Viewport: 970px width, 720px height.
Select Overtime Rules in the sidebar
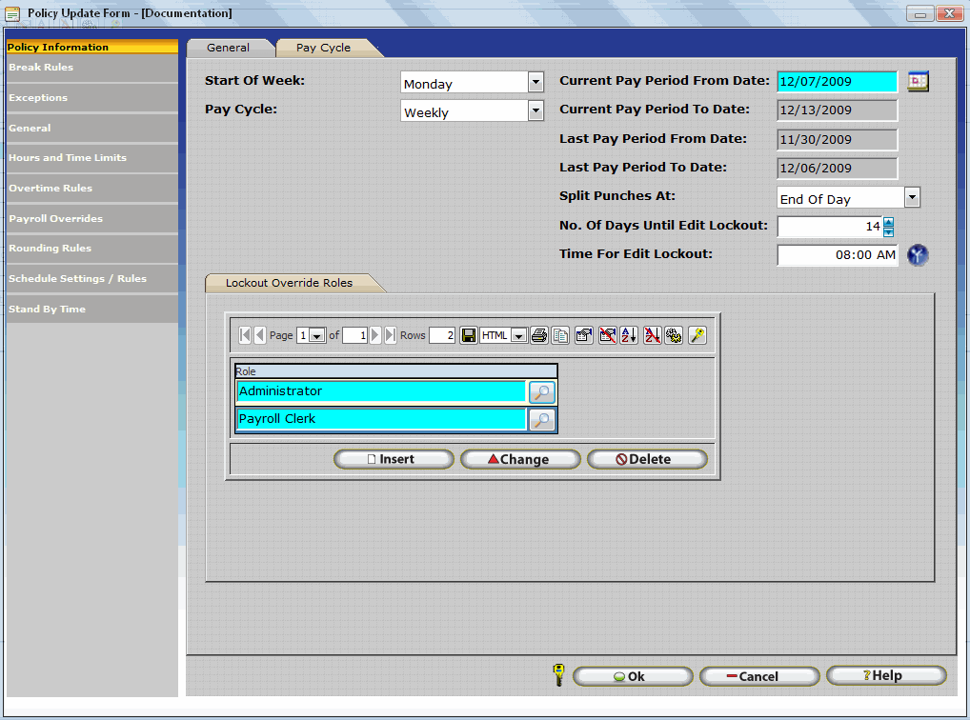tap(51, 189)
